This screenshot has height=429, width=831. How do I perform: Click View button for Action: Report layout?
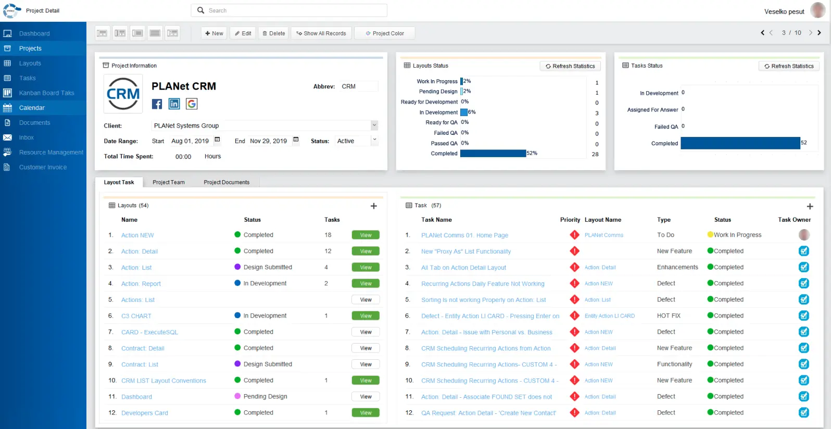click(366, 283)
